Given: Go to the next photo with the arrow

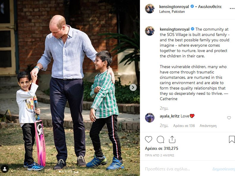Looking at the screenshot, I should point(133,87).
